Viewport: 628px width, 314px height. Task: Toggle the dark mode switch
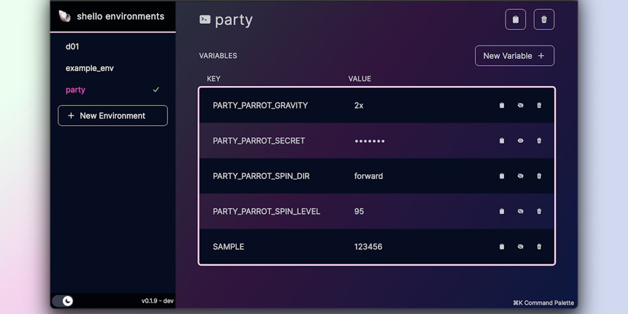[63, 301]
